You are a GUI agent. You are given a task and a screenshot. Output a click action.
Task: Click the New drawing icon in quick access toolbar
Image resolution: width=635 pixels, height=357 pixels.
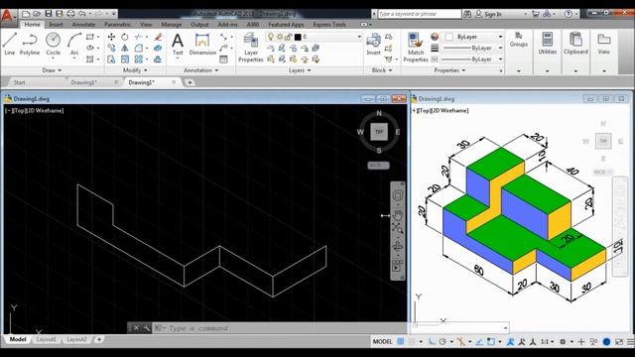[26, 13]
